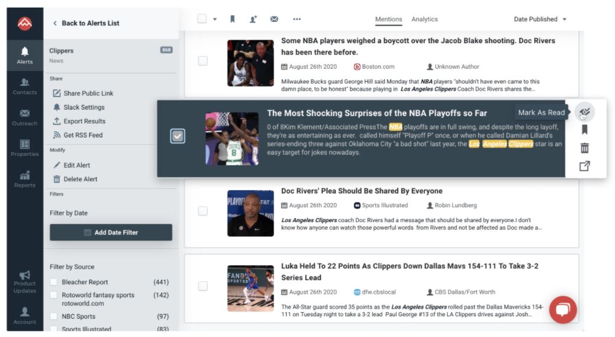Open 'Luka Held To 22 Points' headline
This screenshot has width=615, height=337.
(410, 271)
